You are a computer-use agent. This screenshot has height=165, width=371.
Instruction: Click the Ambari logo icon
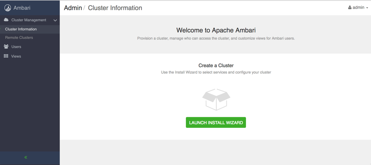8,8
